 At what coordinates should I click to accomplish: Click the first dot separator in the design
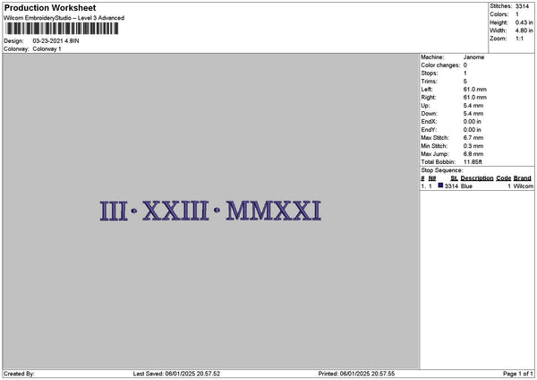[x=134, y=211]
